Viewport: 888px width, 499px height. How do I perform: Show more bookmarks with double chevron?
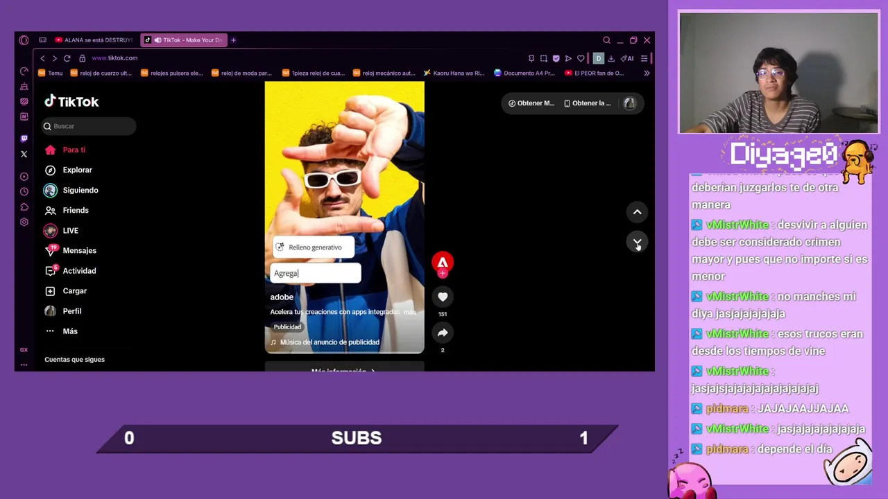coord(647,73)
